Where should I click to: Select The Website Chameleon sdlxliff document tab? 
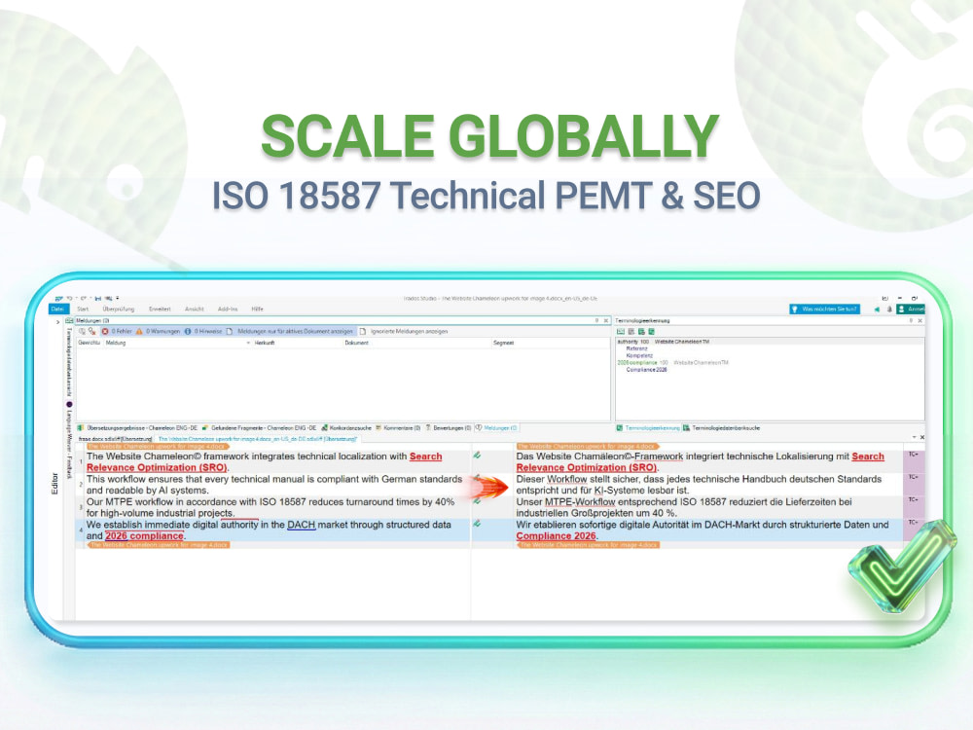(x=258, y=439)
